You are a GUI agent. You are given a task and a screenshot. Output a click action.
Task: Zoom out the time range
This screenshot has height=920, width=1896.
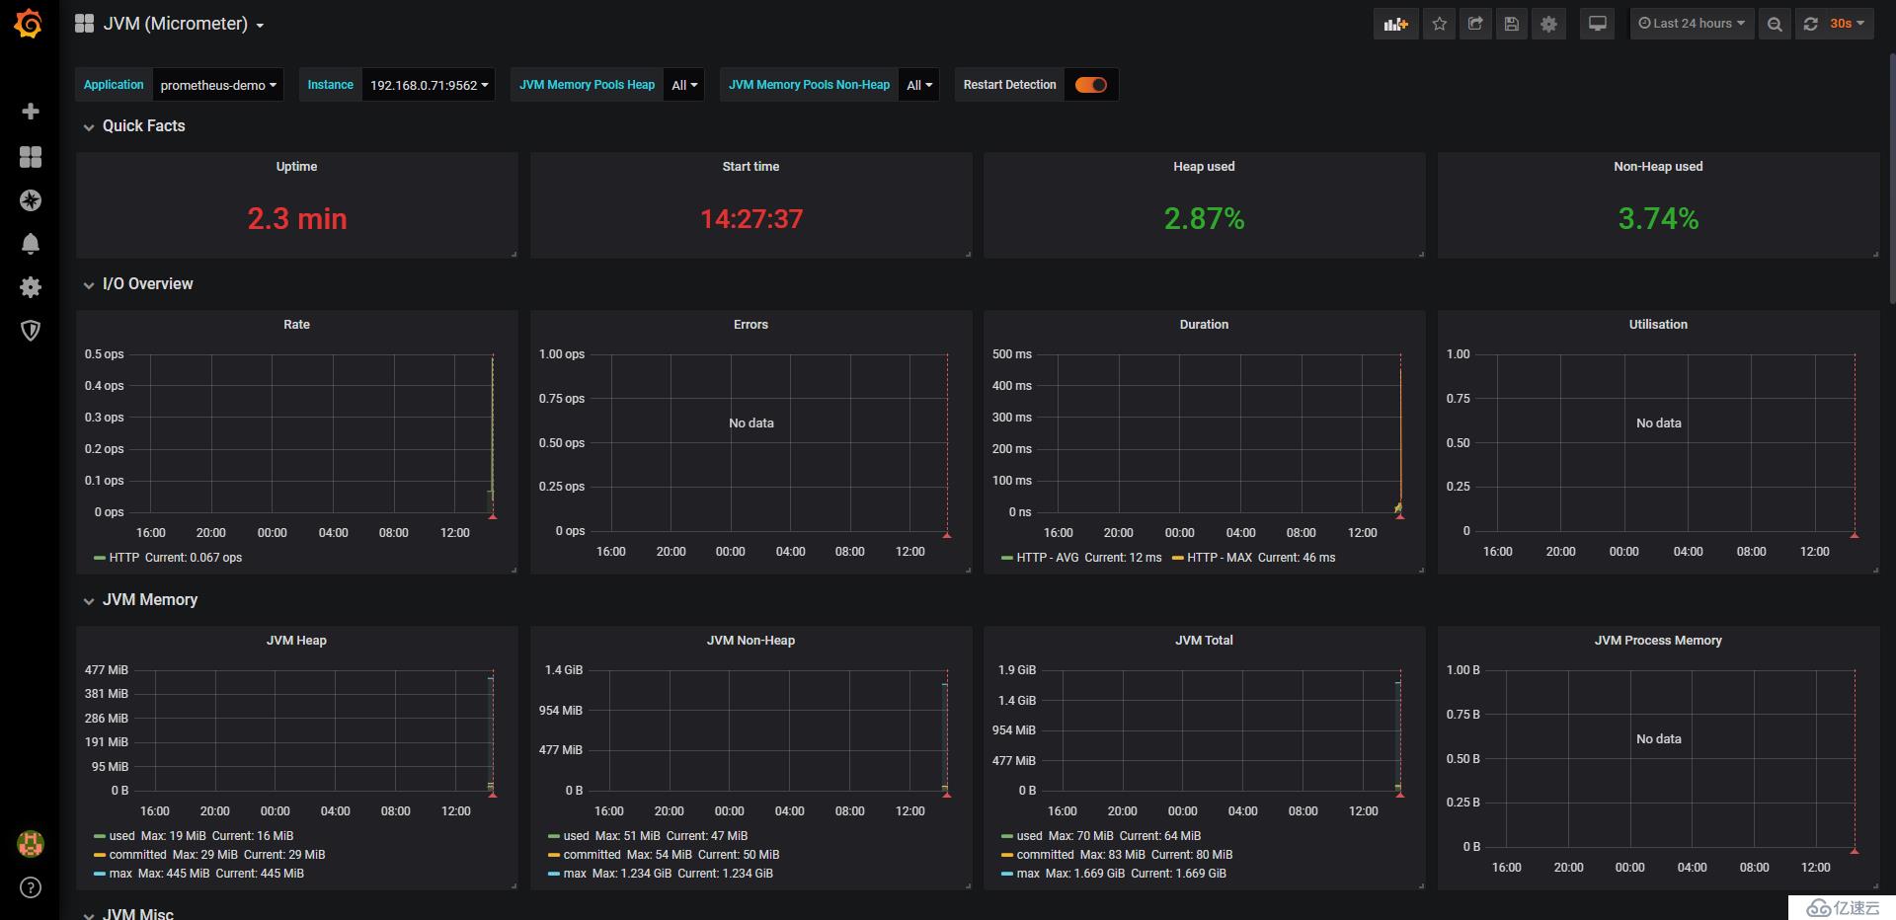click(x=1775, y=24)
